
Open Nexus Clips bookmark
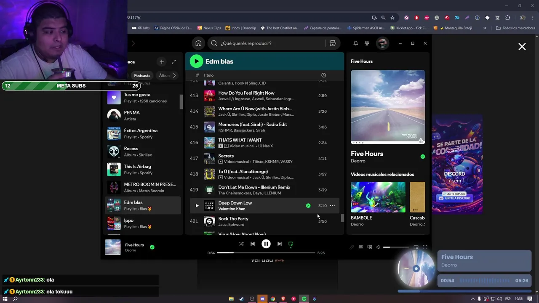[x=208, y=28]
